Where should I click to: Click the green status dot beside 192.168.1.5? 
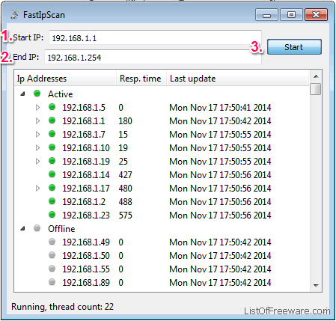click(x=52, y=107)
